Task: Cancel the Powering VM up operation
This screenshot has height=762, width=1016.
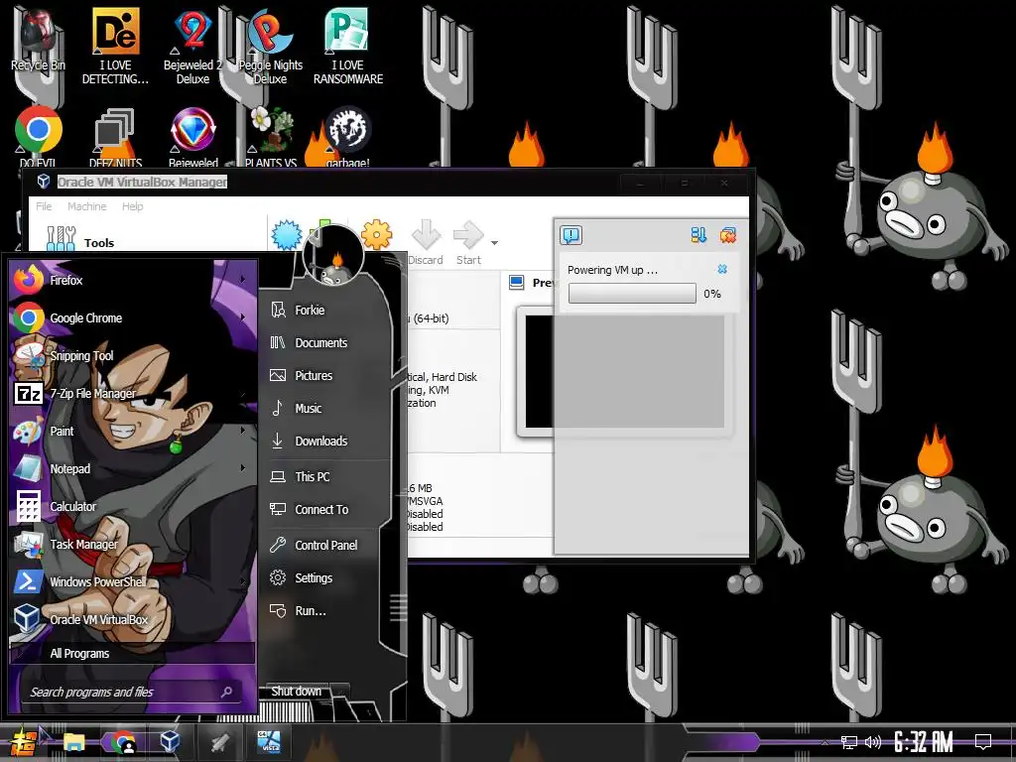Action: tap(722, 269)
